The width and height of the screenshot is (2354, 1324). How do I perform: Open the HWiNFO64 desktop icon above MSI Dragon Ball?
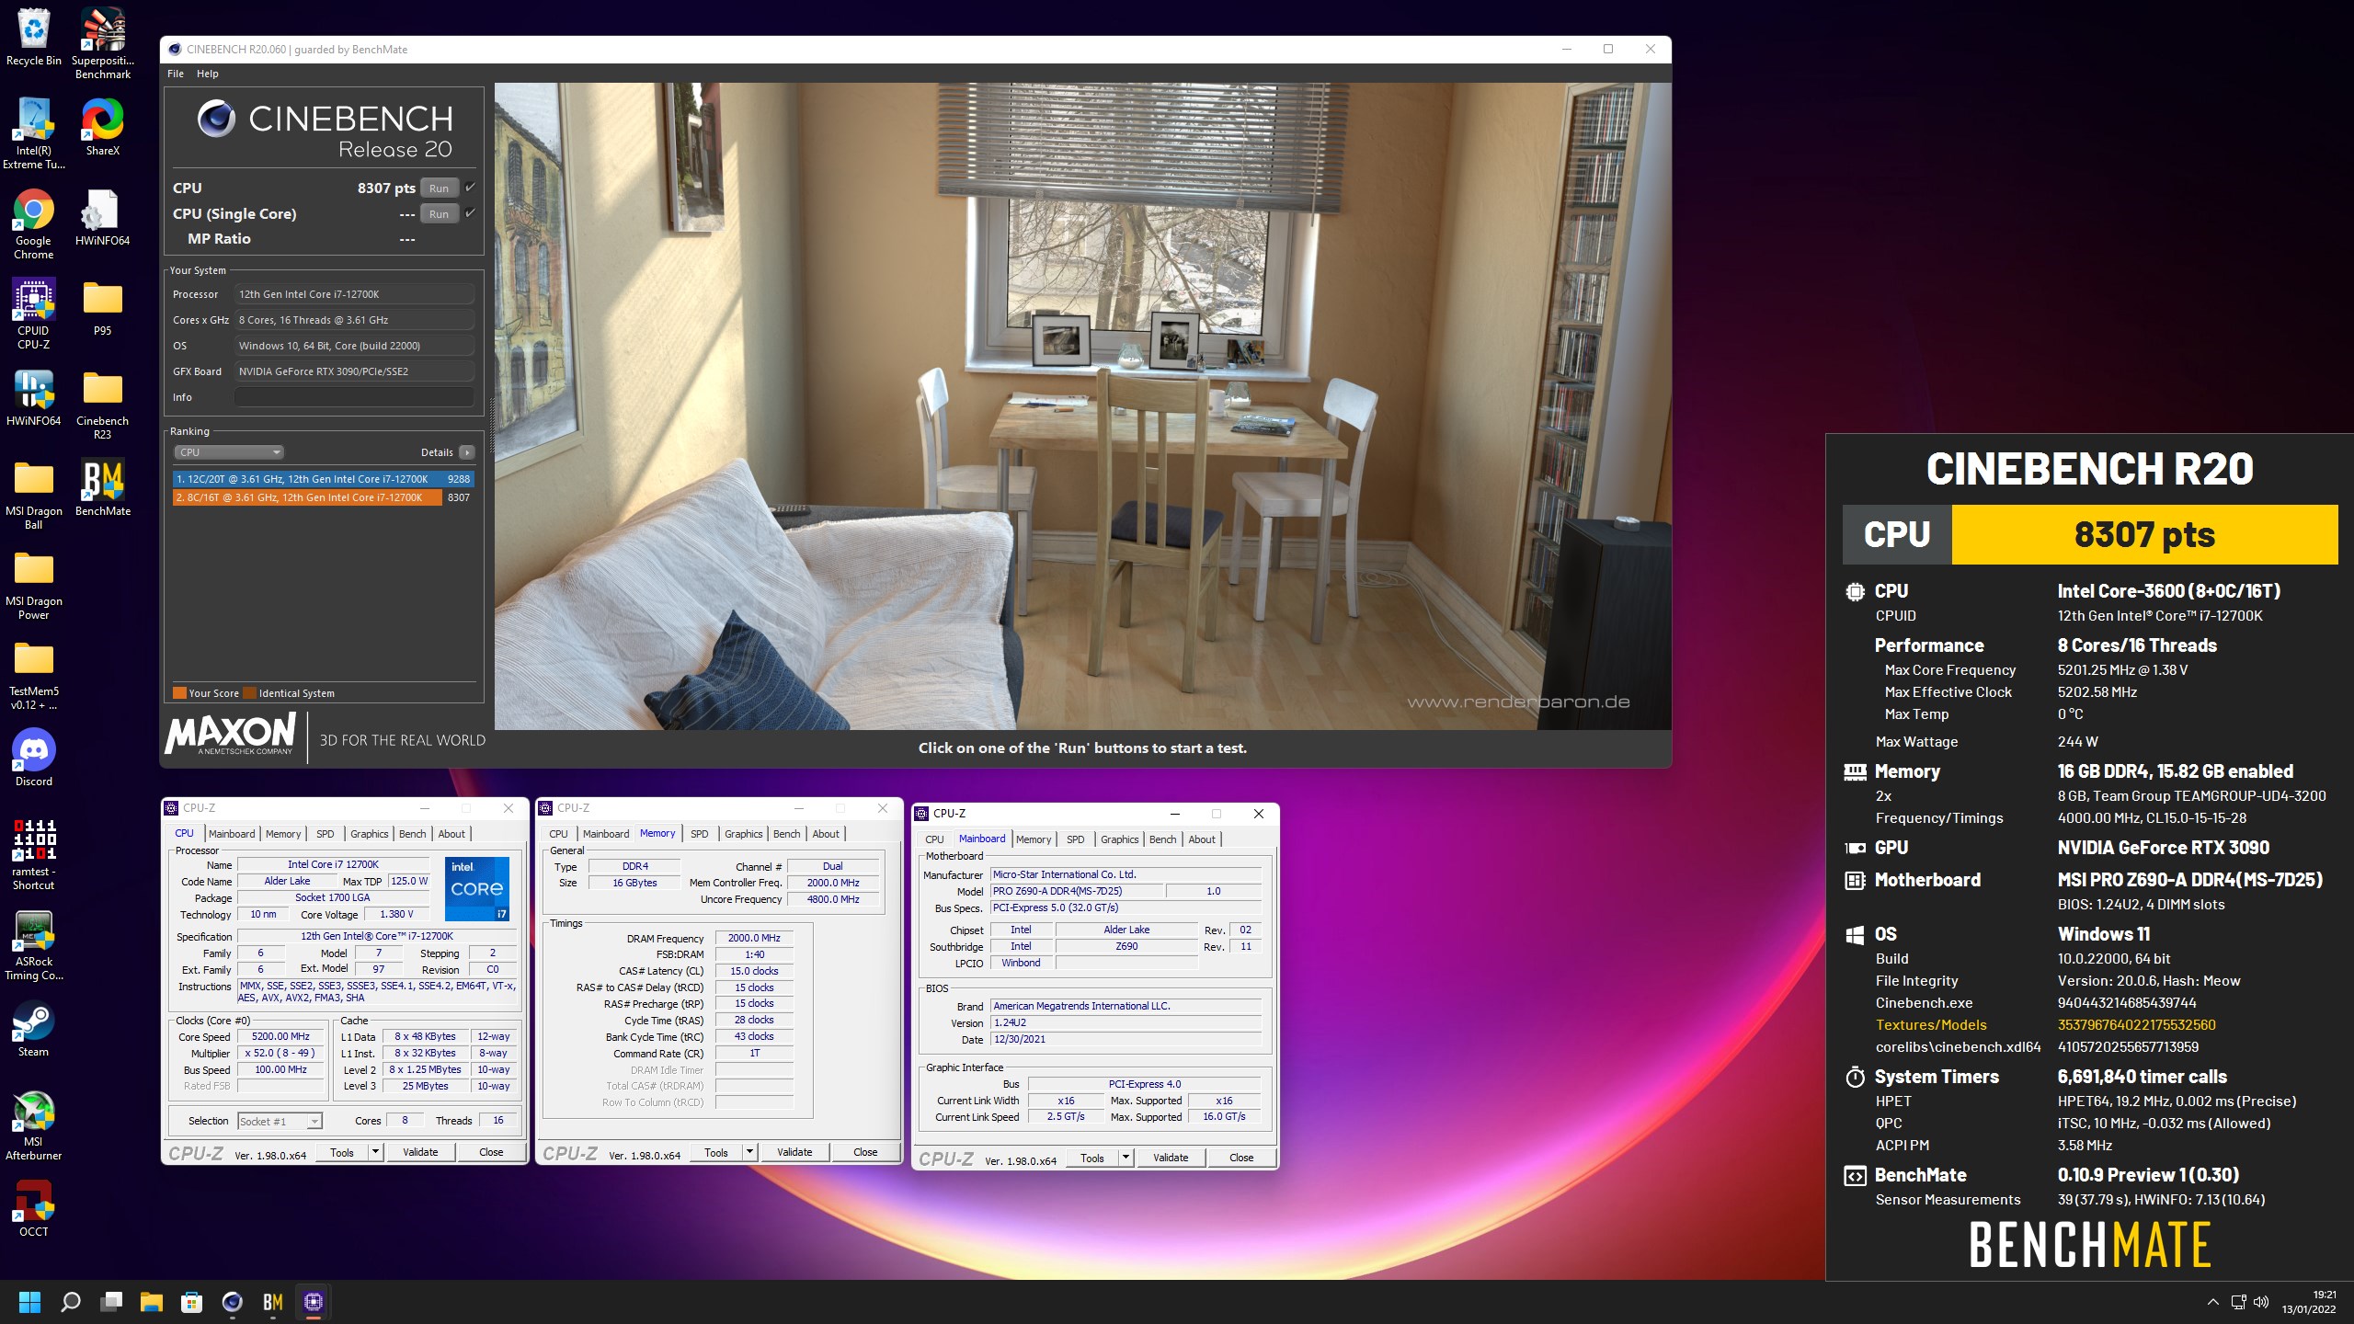[x=34, y=398]
